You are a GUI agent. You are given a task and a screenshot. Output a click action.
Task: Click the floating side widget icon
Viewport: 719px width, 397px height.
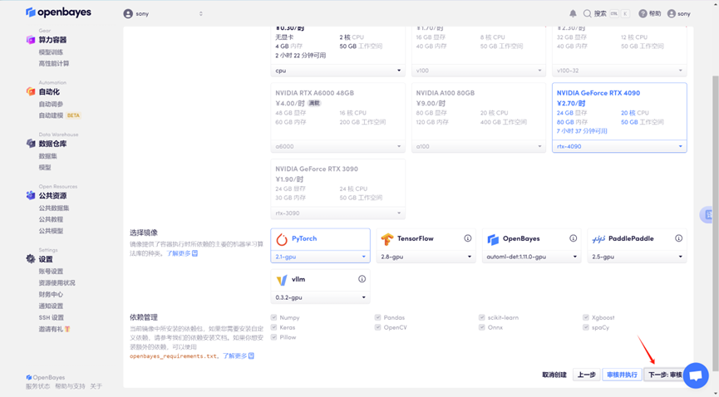pos(709,214)
